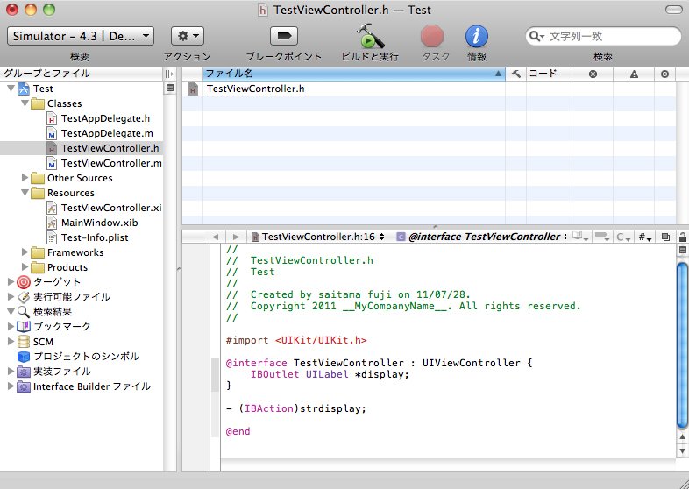Click the editor scroll up arrow

click(x=682, y=436)
